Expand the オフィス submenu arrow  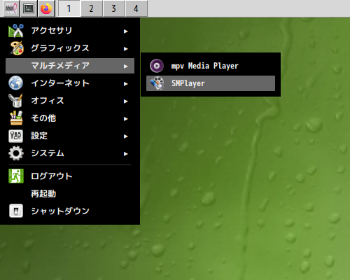point(126,101)
